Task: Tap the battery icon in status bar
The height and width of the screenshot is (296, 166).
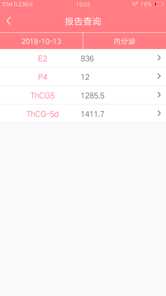Action: 159,4
